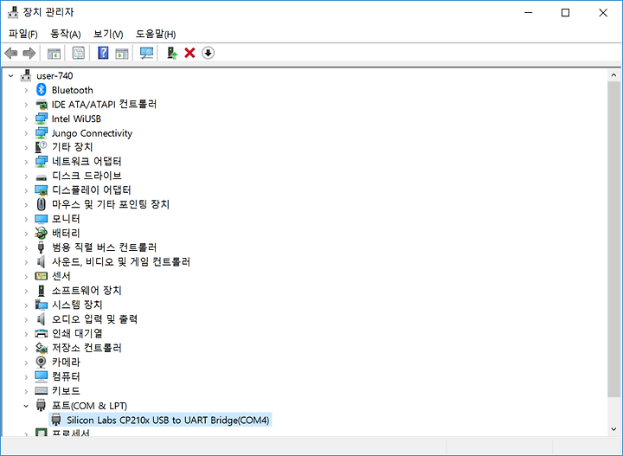Select the 오디오 입력 및 출력 label
The height and width of the screenshot is (456, 623).
click(x=94, y=319)
